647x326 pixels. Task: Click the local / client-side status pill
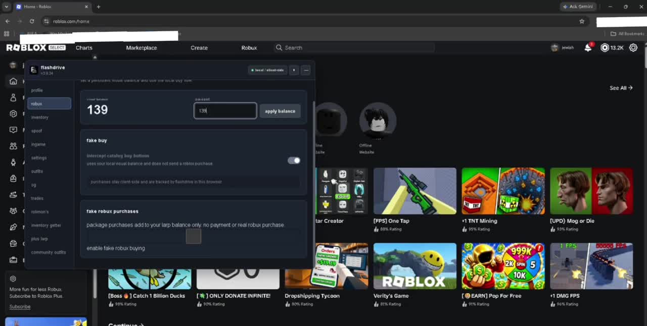[267, 70]
